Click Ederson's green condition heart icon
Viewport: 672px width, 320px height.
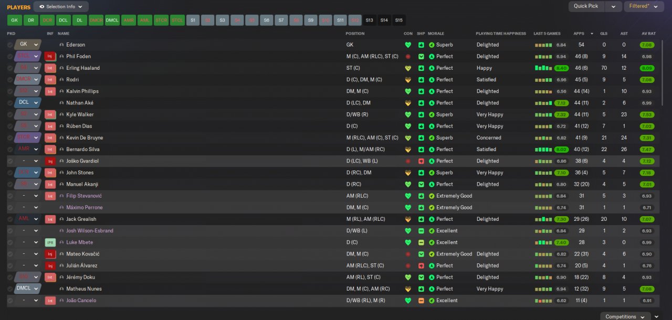[x=408, y=45]
